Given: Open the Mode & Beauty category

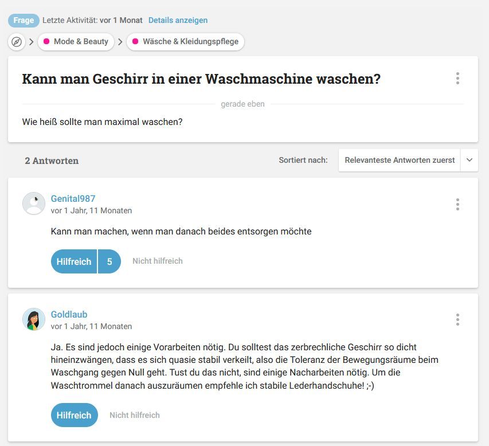Looking at the screenshot, I should pyautogui.click(x=80, y=42).
